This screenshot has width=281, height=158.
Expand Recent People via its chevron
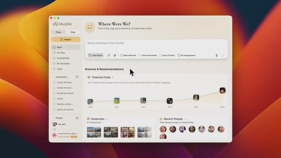tap(185, 119)
